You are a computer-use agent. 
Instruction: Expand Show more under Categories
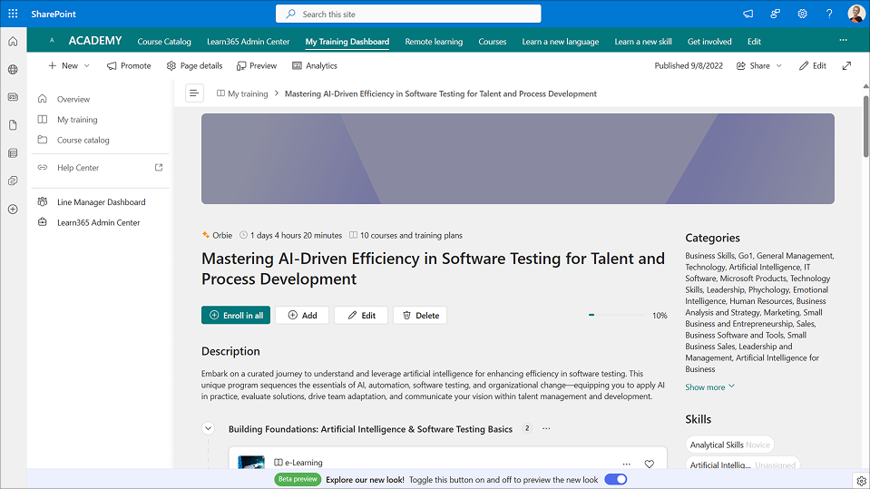[x=709, y=387]
